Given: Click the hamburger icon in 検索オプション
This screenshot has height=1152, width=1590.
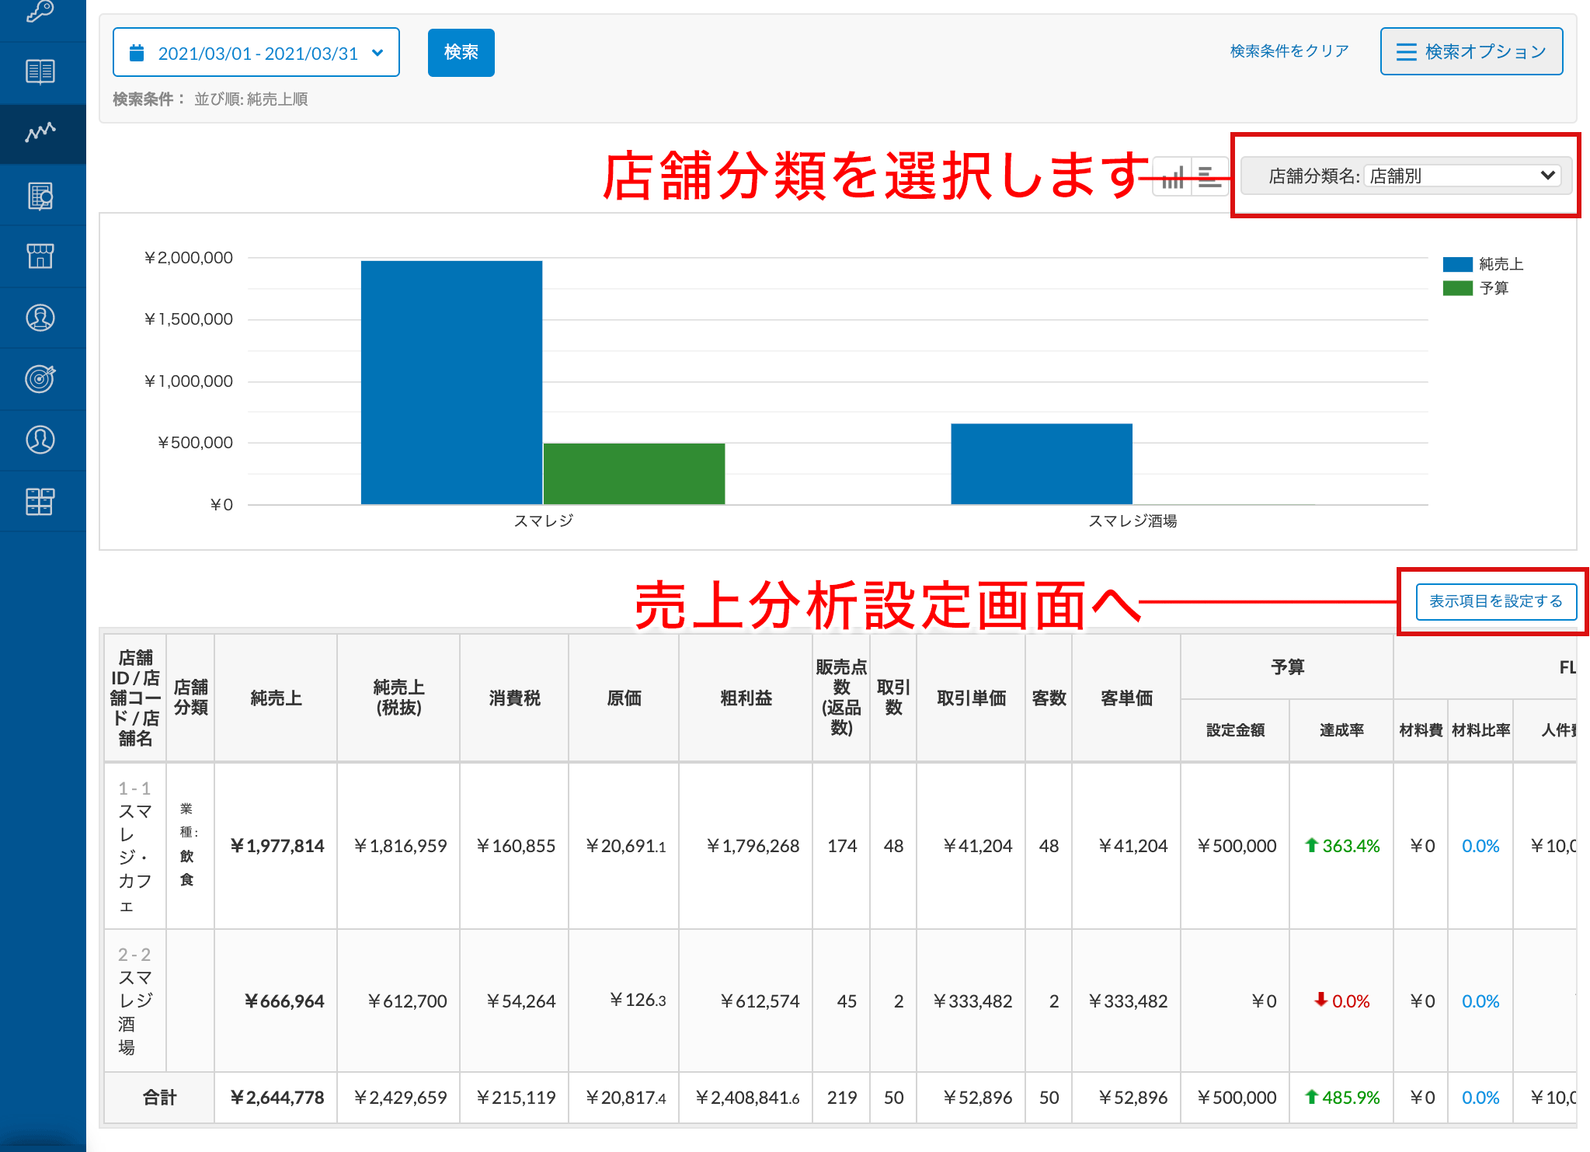Looking at the screenshot, I should click(x=1406, y=52).
